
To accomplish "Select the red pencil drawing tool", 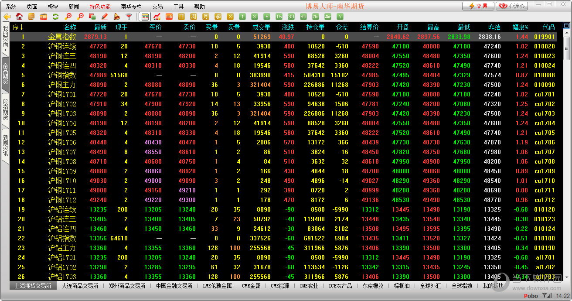I will [x=104, y=17].
